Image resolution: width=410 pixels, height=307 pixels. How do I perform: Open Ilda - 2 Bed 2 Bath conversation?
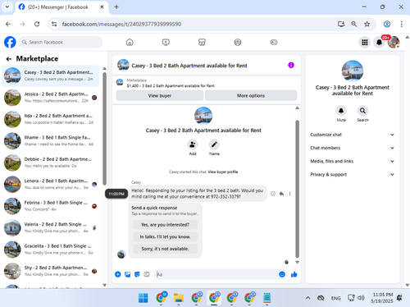pos(51,119)
